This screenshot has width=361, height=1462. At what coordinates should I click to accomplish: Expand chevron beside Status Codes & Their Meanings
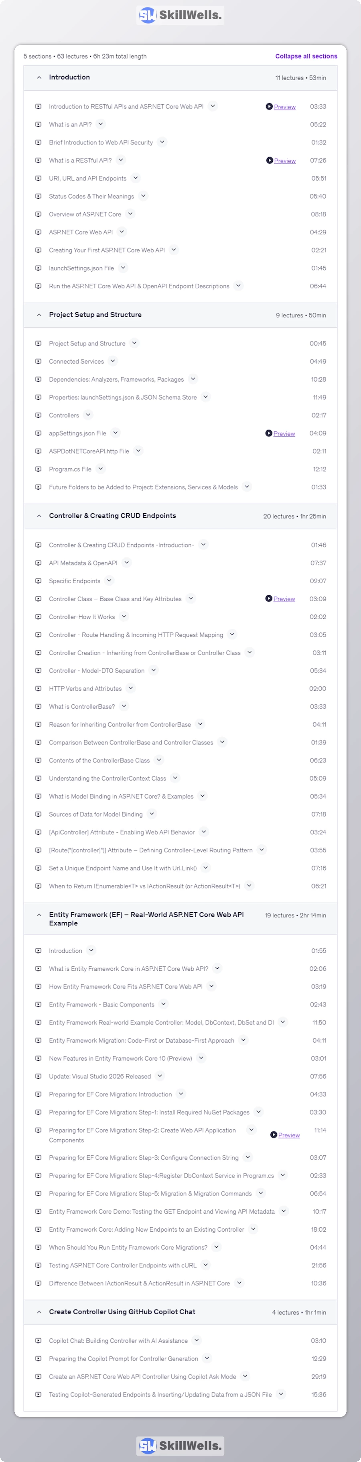tap(143, 196)
